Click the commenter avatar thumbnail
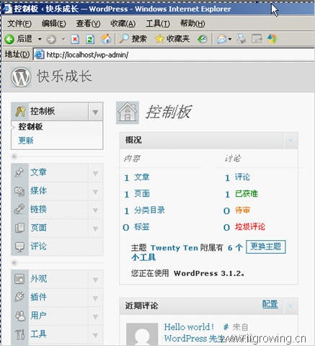Image resolution: width=315 pixels, height=346 pixels. [142, 334]
